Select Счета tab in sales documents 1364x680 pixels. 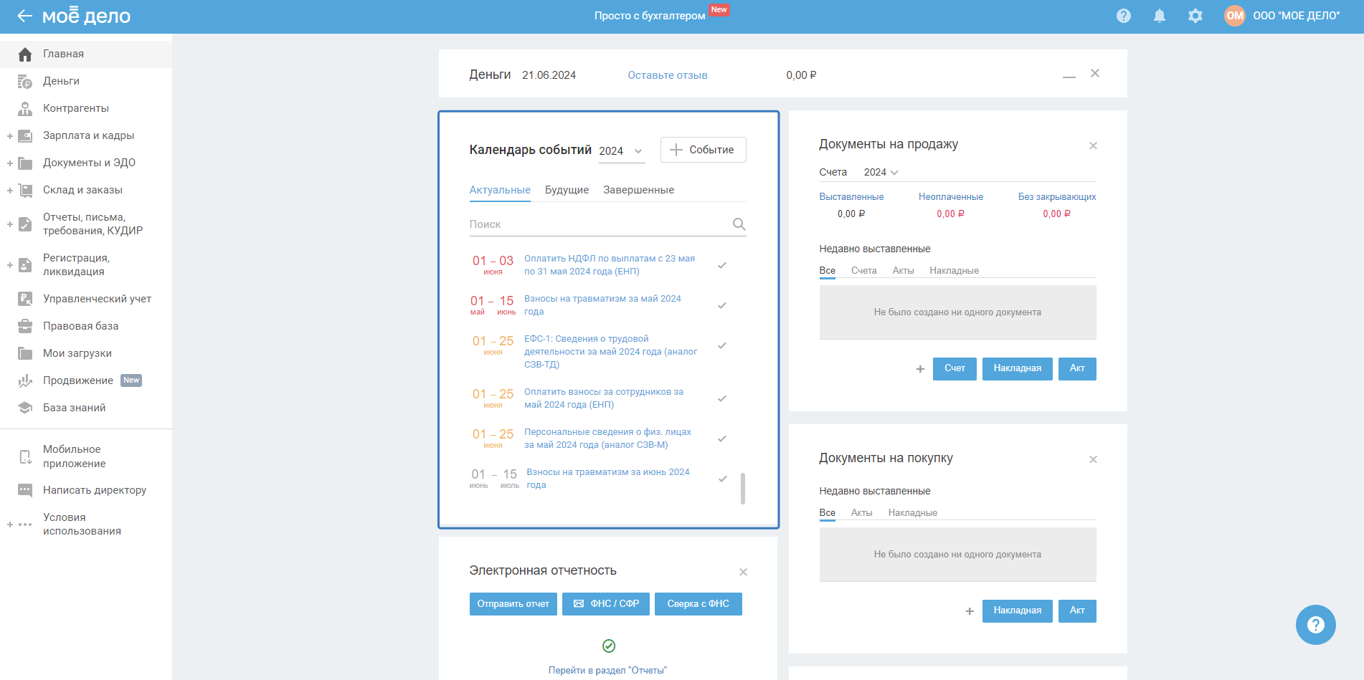tap(864, 271)
